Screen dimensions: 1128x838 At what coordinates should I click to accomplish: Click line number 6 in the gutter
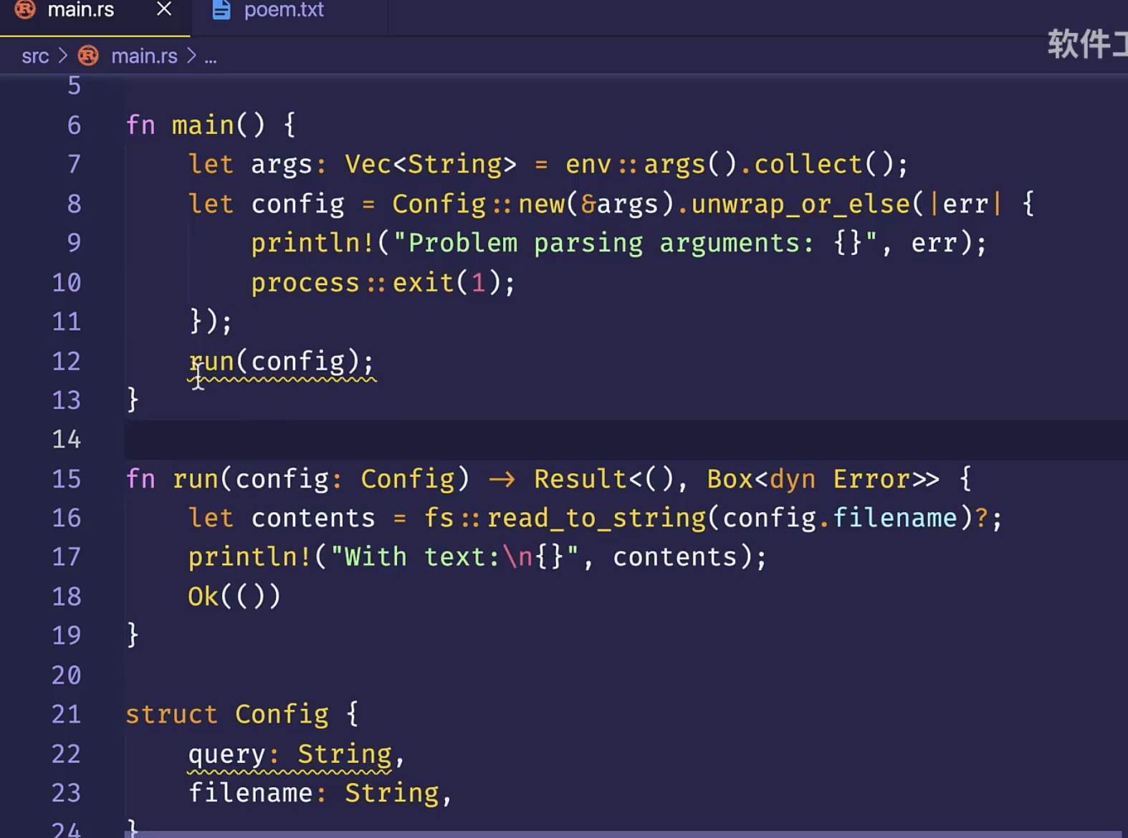pyautogui.click(x=74, y=125)
